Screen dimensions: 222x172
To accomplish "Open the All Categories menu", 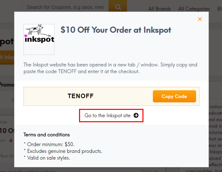I will point(194,9).
